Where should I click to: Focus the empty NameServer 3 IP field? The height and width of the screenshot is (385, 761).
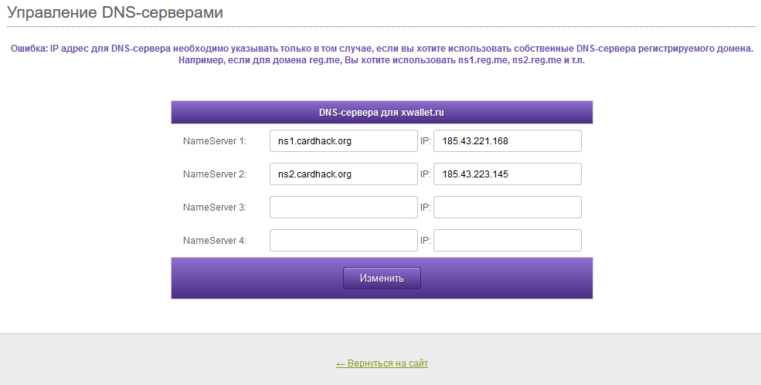[x=507, y=207]
